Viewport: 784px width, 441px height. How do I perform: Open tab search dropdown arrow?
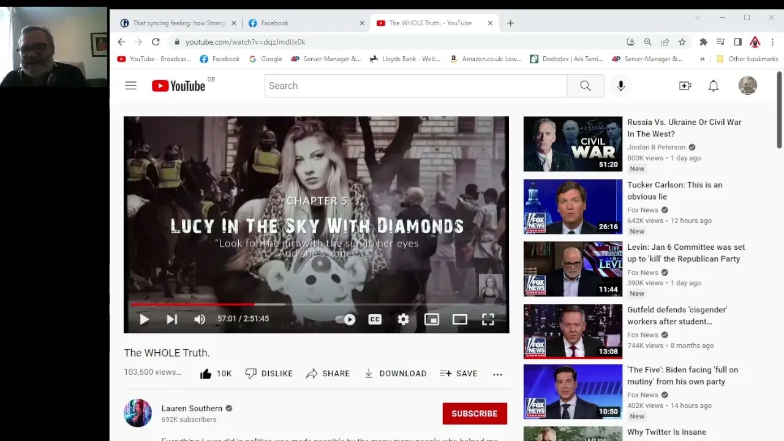697,17
